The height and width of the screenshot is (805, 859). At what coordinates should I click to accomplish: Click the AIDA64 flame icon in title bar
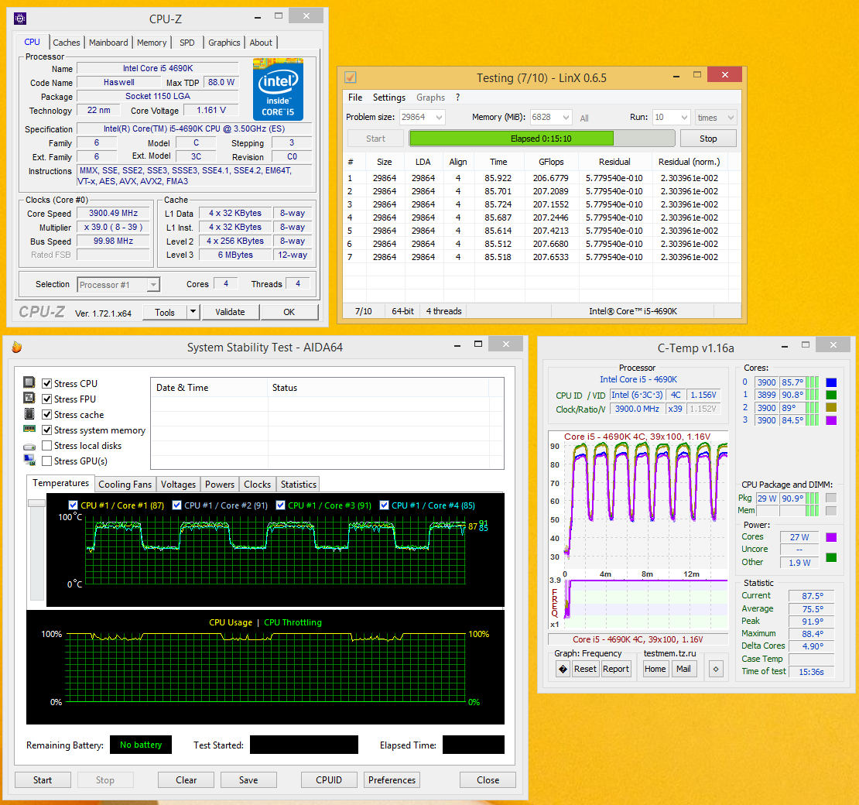pyautogui.click(x=16, y=348)
